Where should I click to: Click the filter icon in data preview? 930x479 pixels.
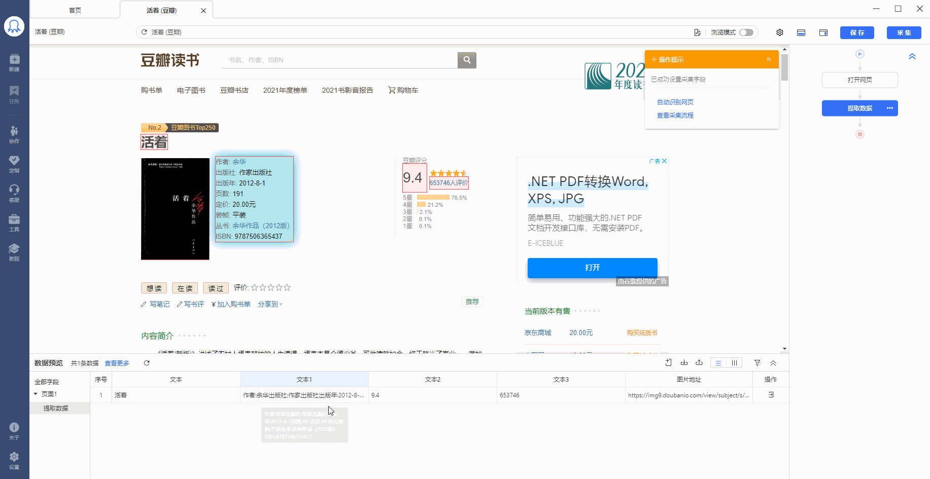[x=757, y=363]
